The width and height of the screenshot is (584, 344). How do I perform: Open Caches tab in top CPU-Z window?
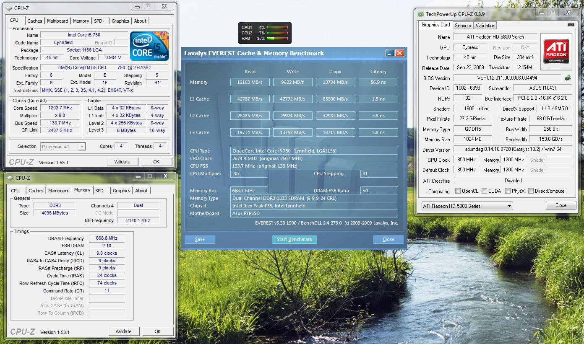coord(35,21)
